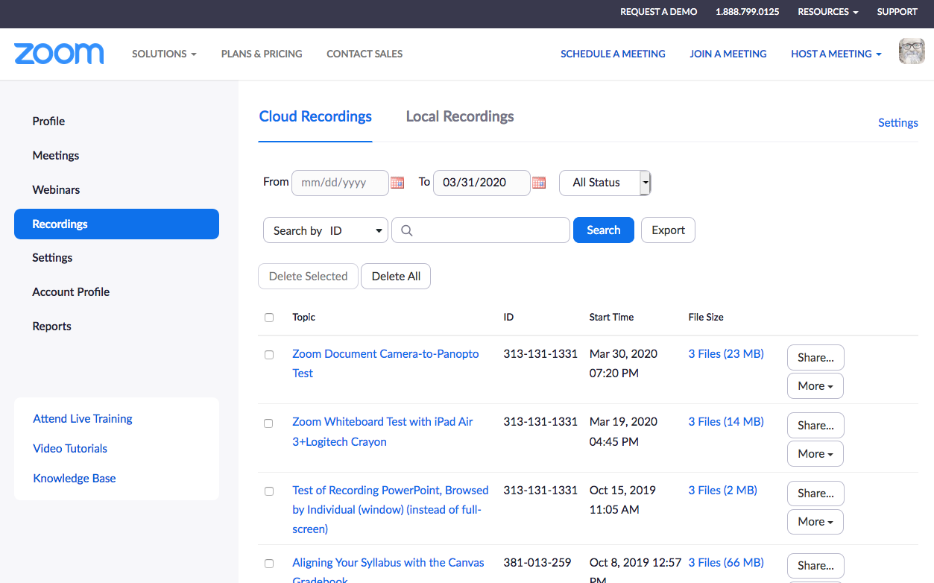Open the 3 Files (2 MB) link
934x583 pixels.
pos(722,491)
